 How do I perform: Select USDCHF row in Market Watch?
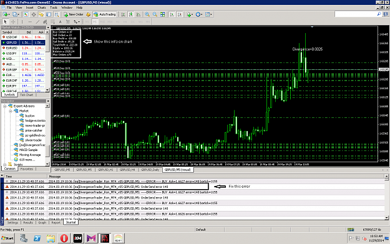[x=23, y=37]
